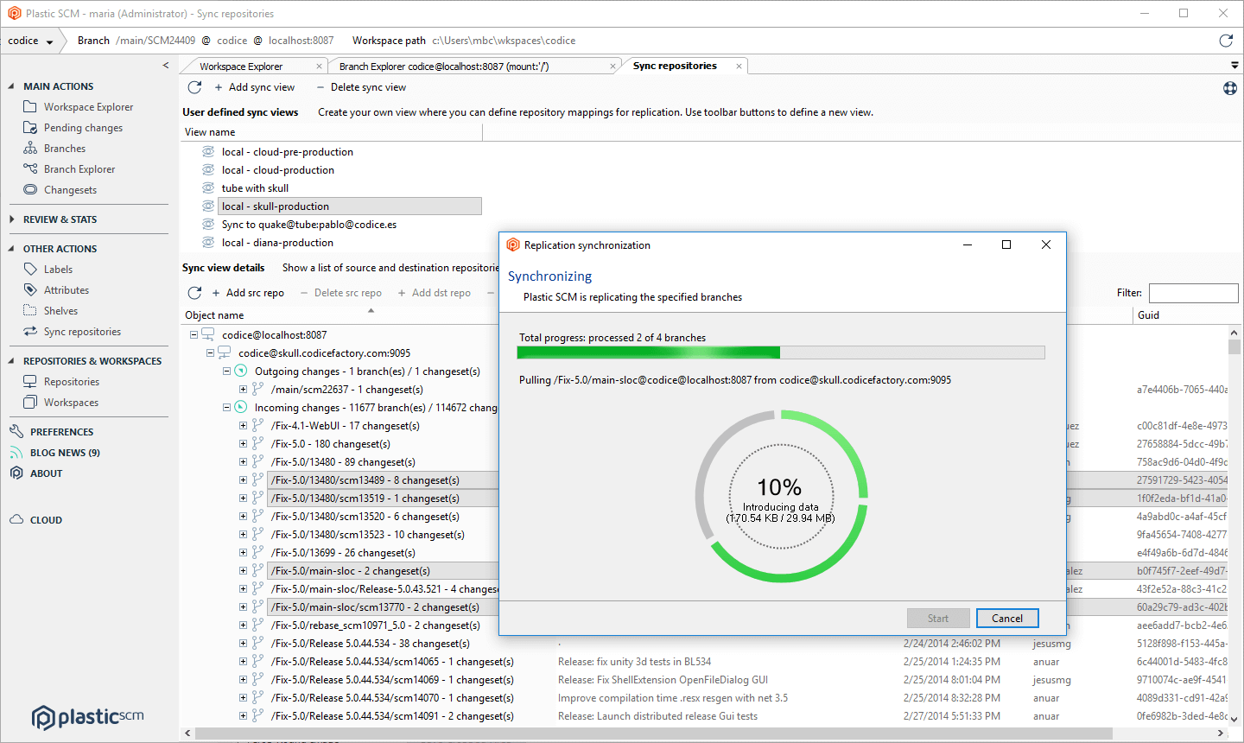Refresh the user defined sync views list
The width and height of the screenshot is (1244, 743).
194,87
